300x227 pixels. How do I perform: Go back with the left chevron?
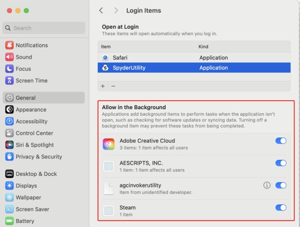[101, 10]
